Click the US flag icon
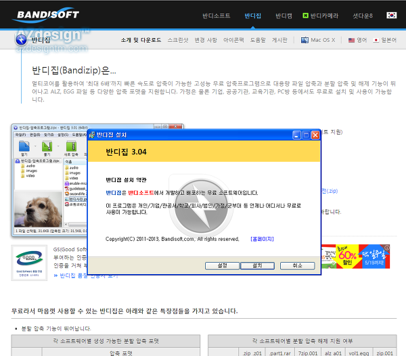 coord(351,40)
